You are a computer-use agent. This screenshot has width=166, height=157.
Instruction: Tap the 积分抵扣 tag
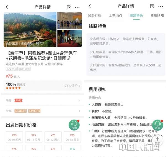(x=20, y=111)
